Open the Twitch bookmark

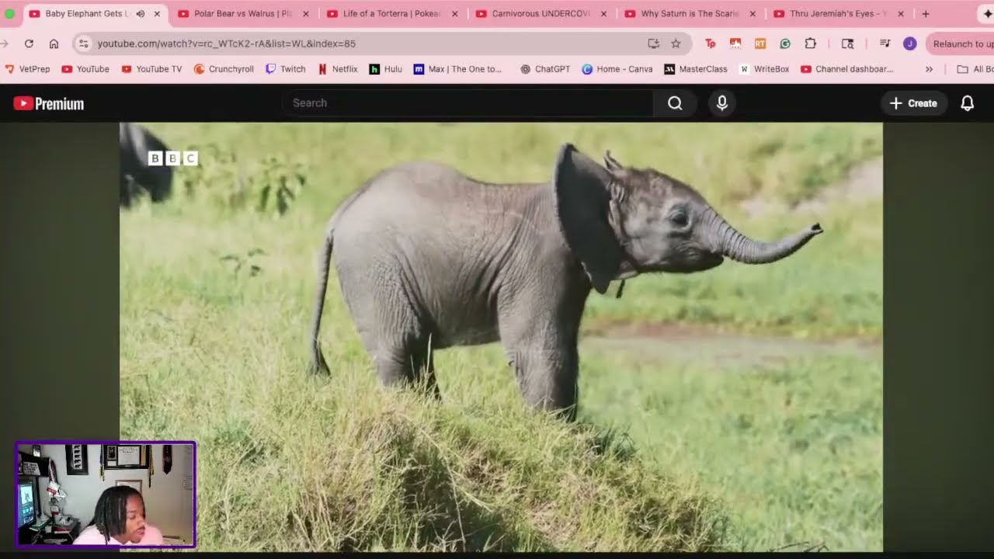[286, 69]
